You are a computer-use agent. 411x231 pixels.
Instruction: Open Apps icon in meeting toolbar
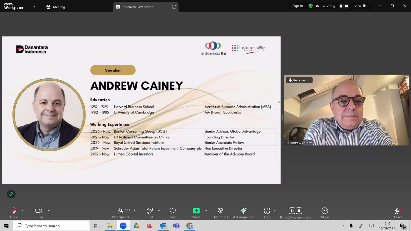coord(267,211)
